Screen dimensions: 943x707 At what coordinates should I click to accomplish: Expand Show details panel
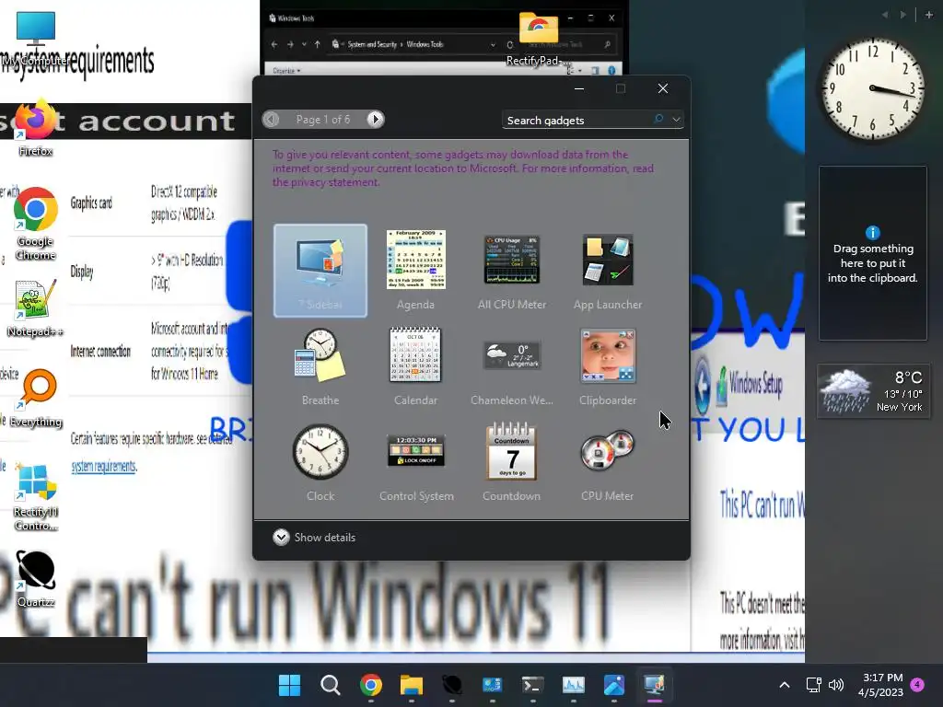coord(315,537)
